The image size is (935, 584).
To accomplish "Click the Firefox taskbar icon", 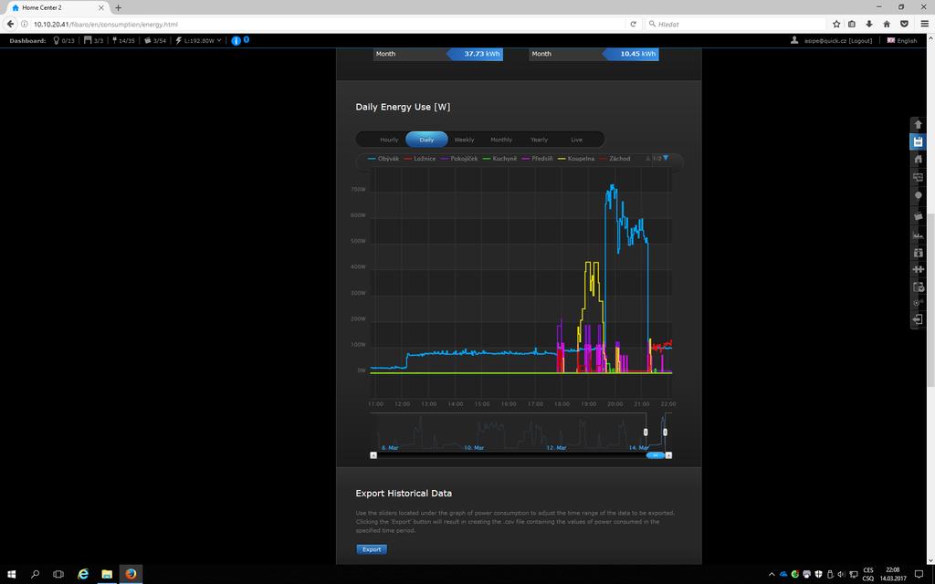I will click(x=131, y=575).
